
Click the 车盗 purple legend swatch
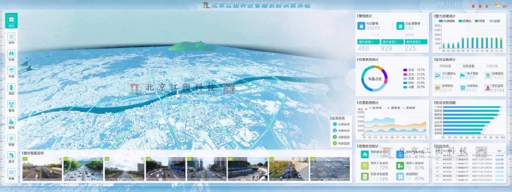click(x=405, y=69)
